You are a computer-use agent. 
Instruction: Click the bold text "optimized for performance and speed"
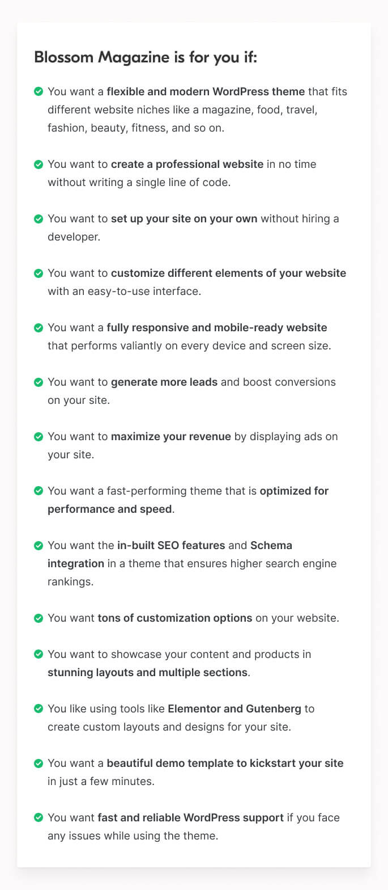coord(294,491)
